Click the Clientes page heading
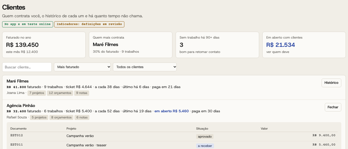 click(x=14, y=7)
